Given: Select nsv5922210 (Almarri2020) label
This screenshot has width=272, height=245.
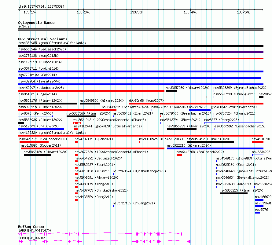Looking at the screenshot, I should [189, 145].
